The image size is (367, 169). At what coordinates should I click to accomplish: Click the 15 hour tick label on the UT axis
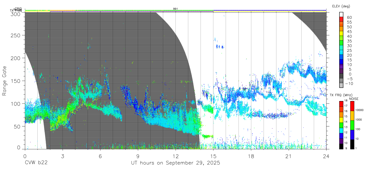tap(213, 156)
